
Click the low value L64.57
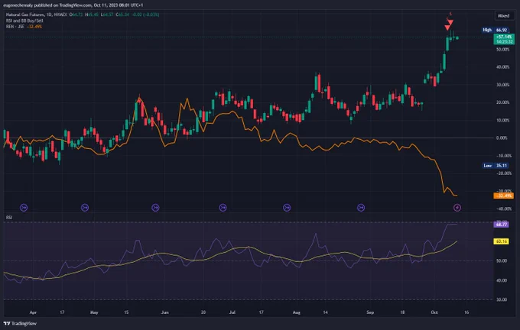pos(107,15)
